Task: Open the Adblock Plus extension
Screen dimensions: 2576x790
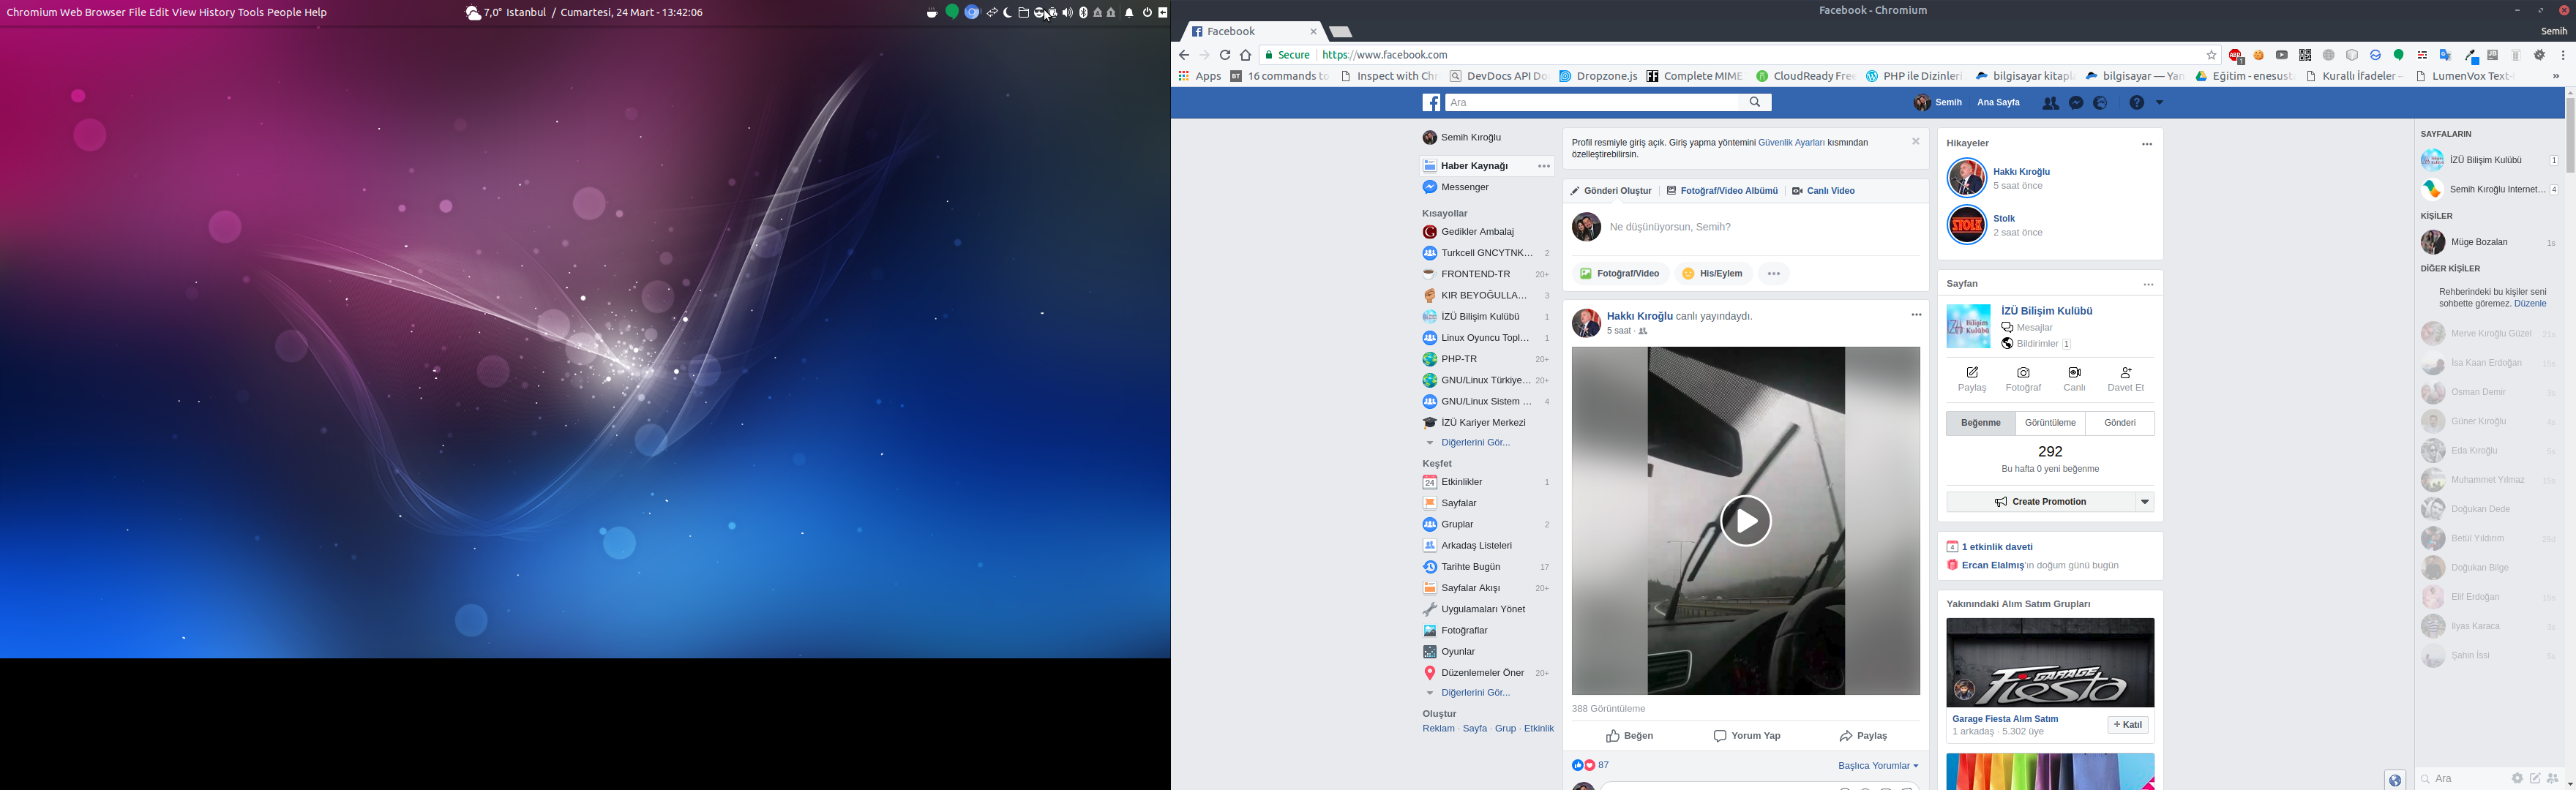Action: [x=2235, y=55]
